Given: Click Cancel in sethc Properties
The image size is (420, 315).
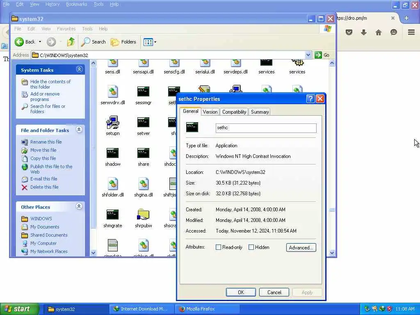Looking at the screenshot, I should tap(274, 292).
